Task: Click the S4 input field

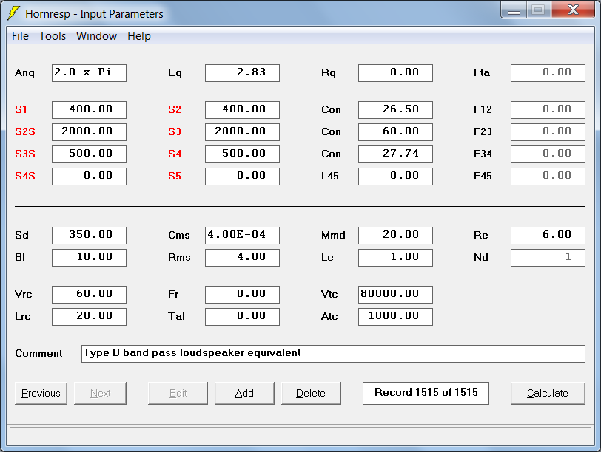Action: tap(242, 154)
